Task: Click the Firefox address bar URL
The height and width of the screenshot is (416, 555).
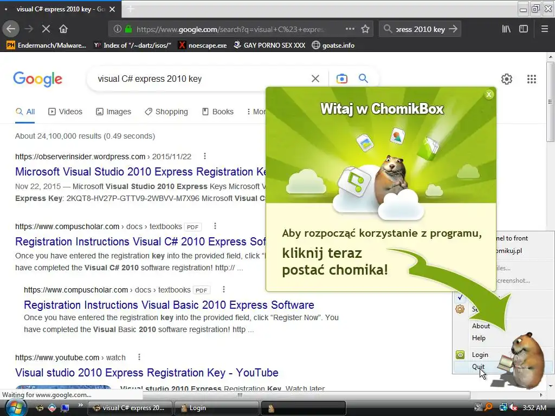Action: tap(230, 29)
